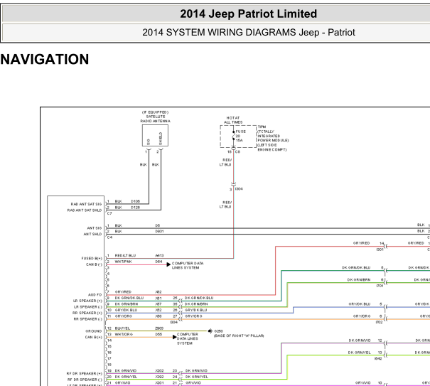Click COMPUTER DATA LINES SYSTEM after WHT/PNK wire
430x386 pixels.
[x=188, y=265]
